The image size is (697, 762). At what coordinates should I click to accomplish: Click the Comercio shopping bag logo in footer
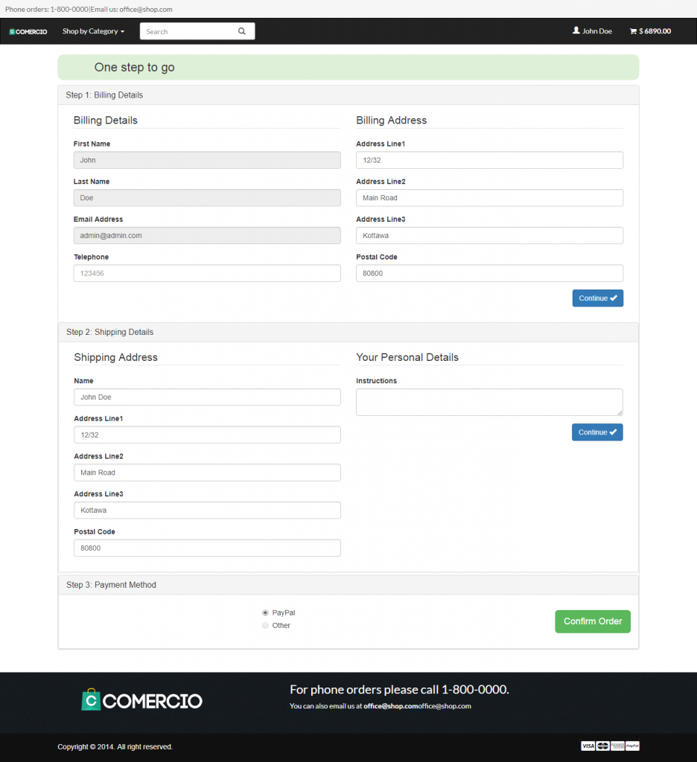[x=141, y=699]
